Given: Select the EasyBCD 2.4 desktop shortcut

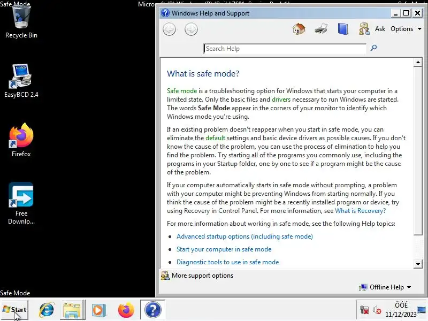Looking at the screenshot, I should (21, 81).
